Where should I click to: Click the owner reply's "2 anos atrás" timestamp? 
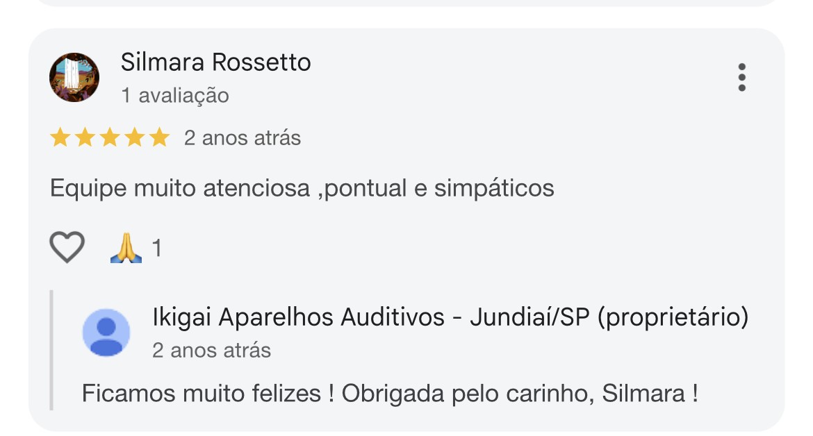[x=211, y=350]
